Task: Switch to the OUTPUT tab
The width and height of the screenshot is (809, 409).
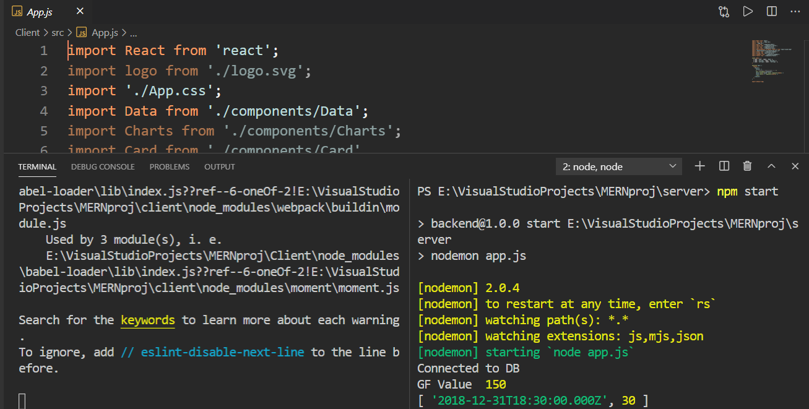Action: [220, 167]
